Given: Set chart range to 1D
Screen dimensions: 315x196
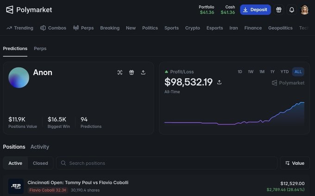Looking at the screenshot, I should click(240, 72).
